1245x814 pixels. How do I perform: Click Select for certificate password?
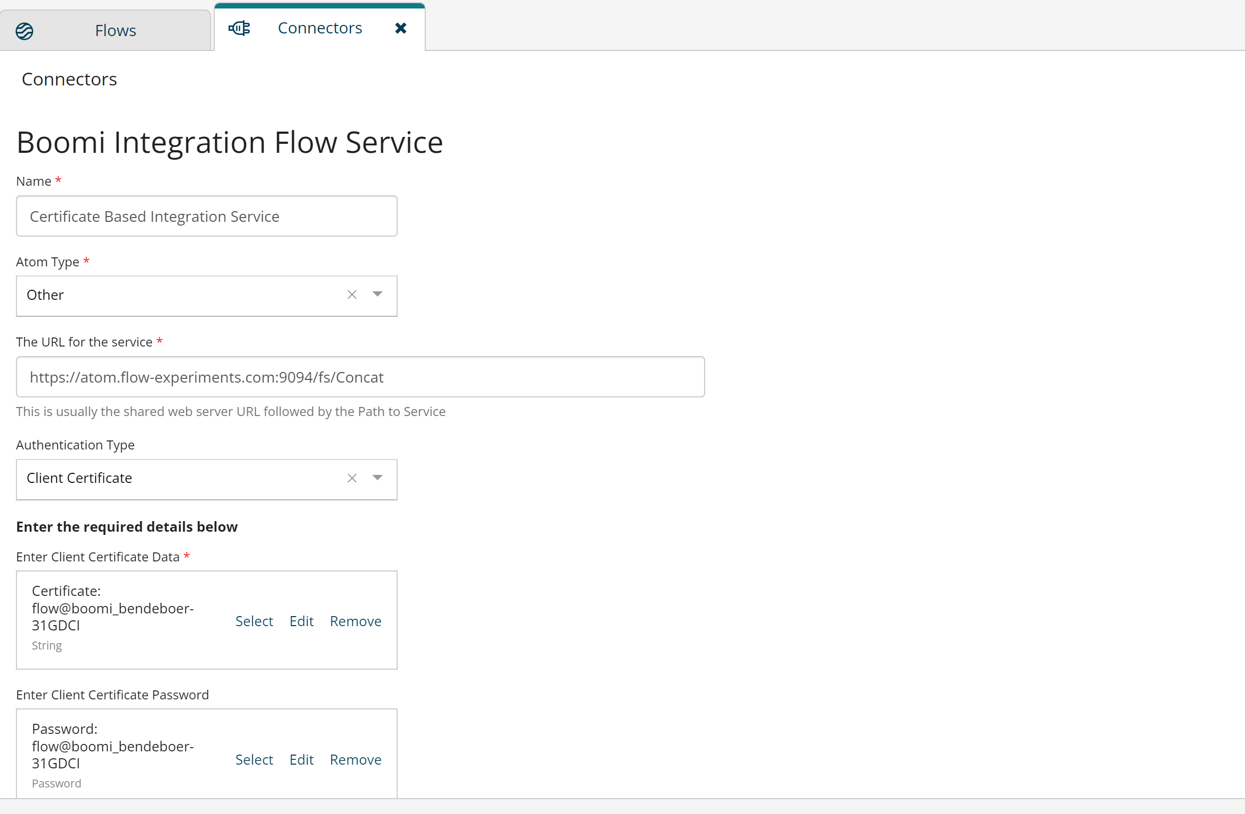coord(254,759)
